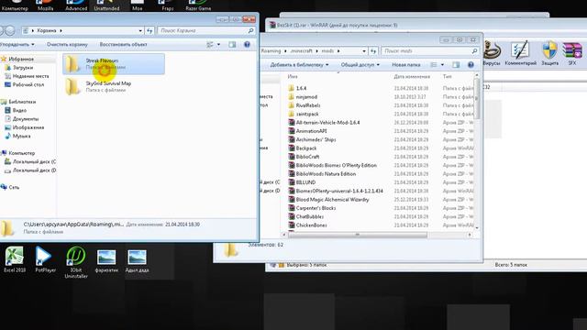Click mods horizontal scrollbar thumb
This screenshot has height=330, width=587.
pyautogui.click(x=357, y=235)
